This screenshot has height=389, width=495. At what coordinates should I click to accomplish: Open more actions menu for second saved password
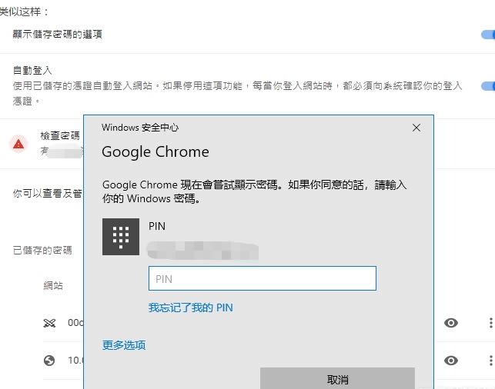(x=490, y=361)
